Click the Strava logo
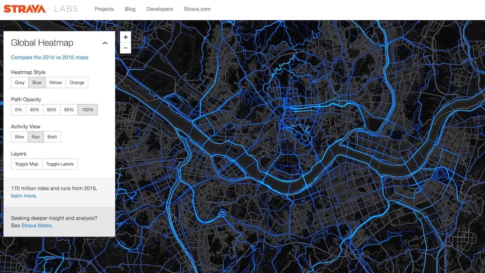The width and height of the screenshot is (485, 273). (x=24, y=9)
